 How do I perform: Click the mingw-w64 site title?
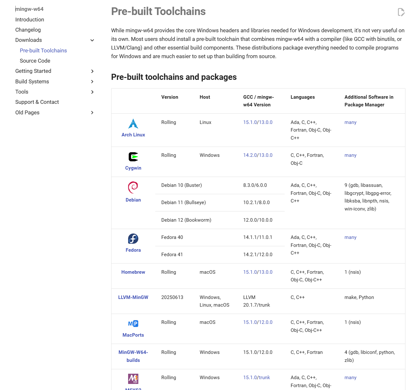pyautogui.click(x=29, y=9)
